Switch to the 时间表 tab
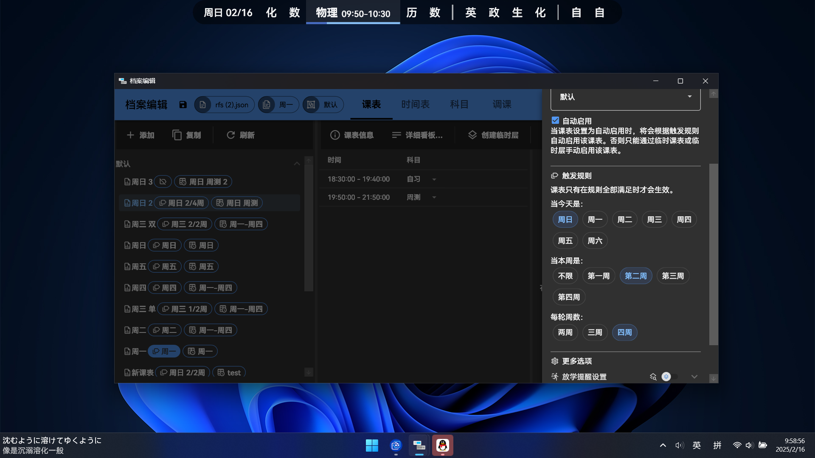Screen dimensions: 815x458 pos(415,104)
